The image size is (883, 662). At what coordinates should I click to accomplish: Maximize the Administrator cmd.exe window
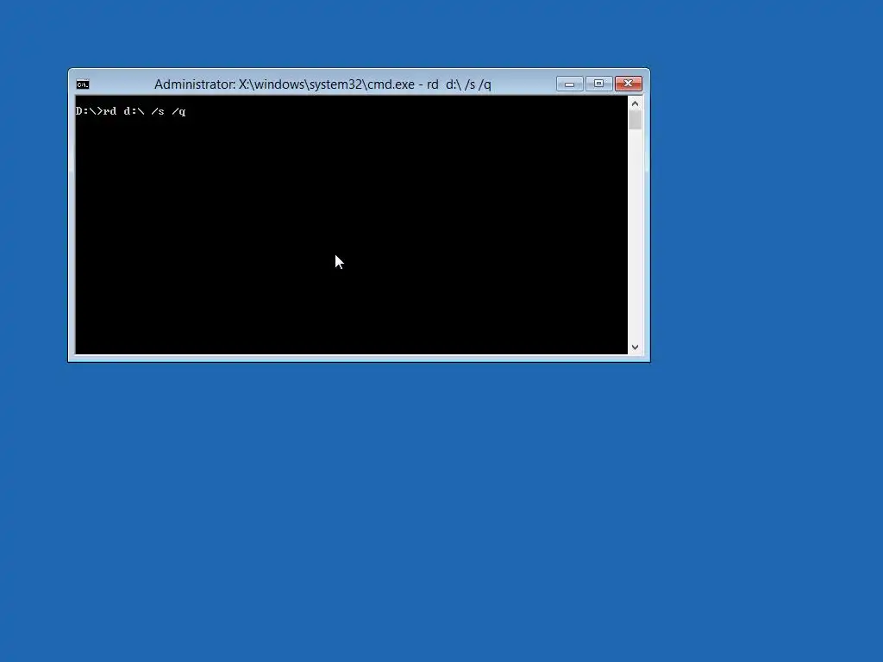[598, 84]
